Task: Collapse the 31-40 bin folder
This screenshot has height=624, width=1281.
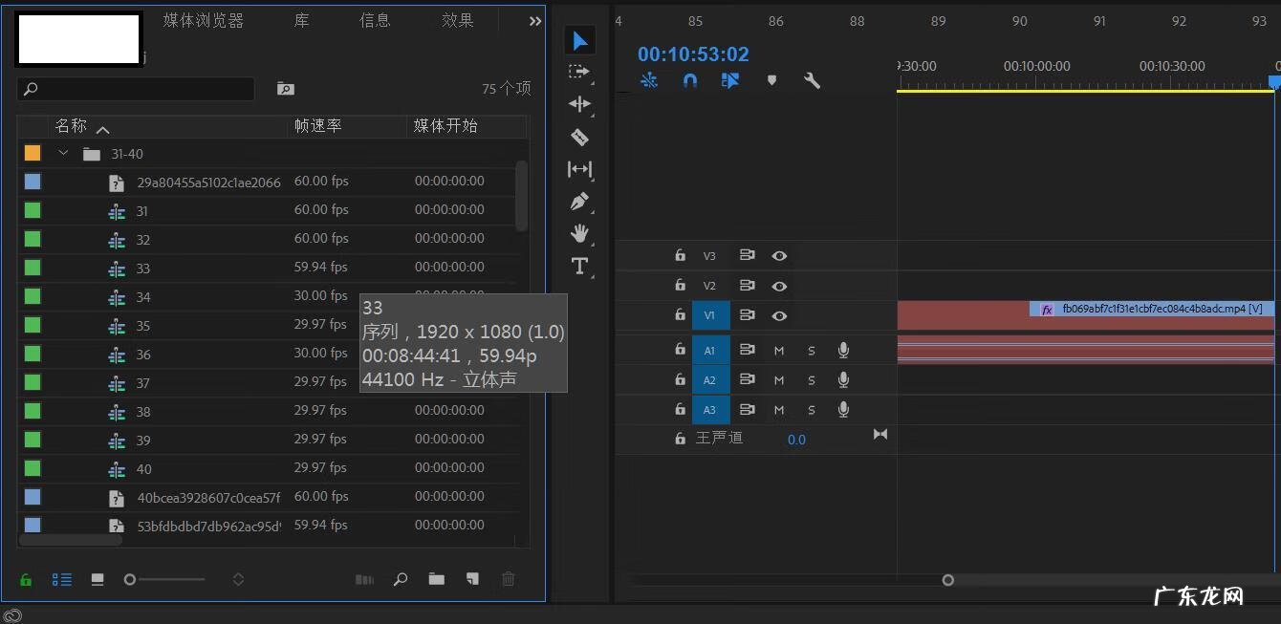Action: (64, 154)
